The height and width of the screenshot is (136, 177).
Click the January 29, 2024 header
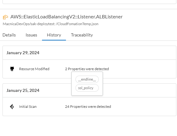pos(23,53)
